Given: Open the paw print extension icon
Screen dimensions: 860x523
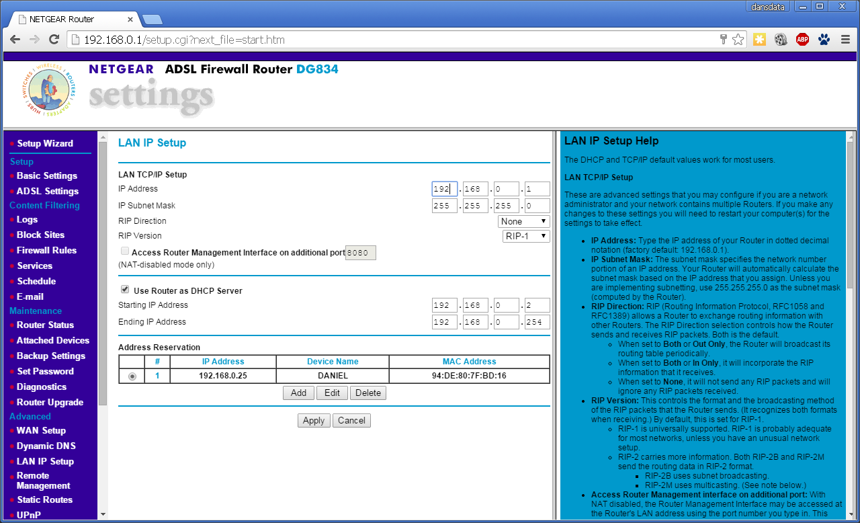Looking at the screenshot, I should (824, 40).
